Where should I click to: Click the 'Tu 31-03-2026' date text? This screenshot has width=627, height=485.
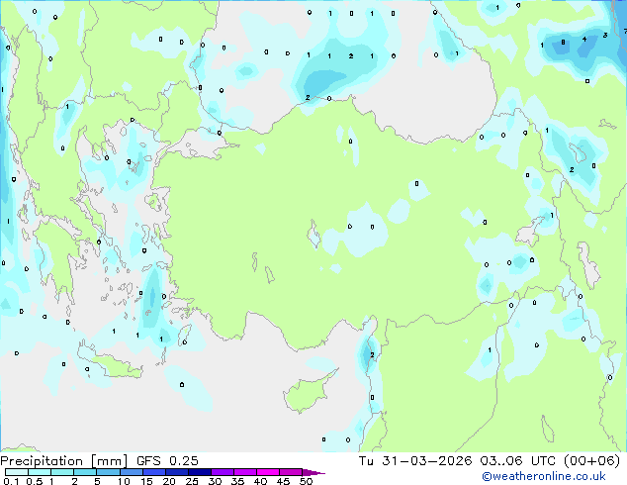[415, 460]
